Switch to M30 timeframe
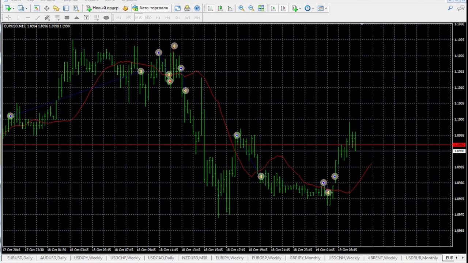The image size is (468, 263). pyautogui.click(x=148, y=18)
